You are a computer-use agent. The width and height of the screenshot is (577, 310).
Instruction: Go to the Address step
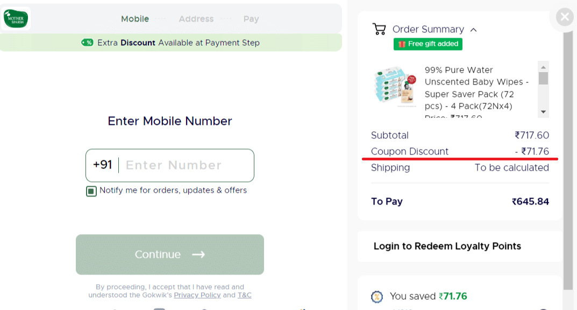tap(196, 19)
